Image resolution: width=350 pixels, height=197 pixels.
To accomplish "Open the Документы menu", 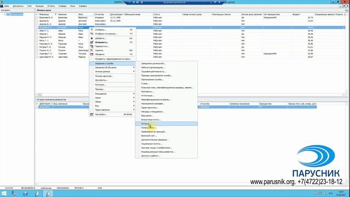I will (18, 6).
